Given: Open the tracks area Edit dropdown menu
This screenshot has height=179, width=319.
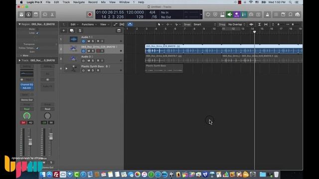Looking at the screenshot, I should coord(74,24).
